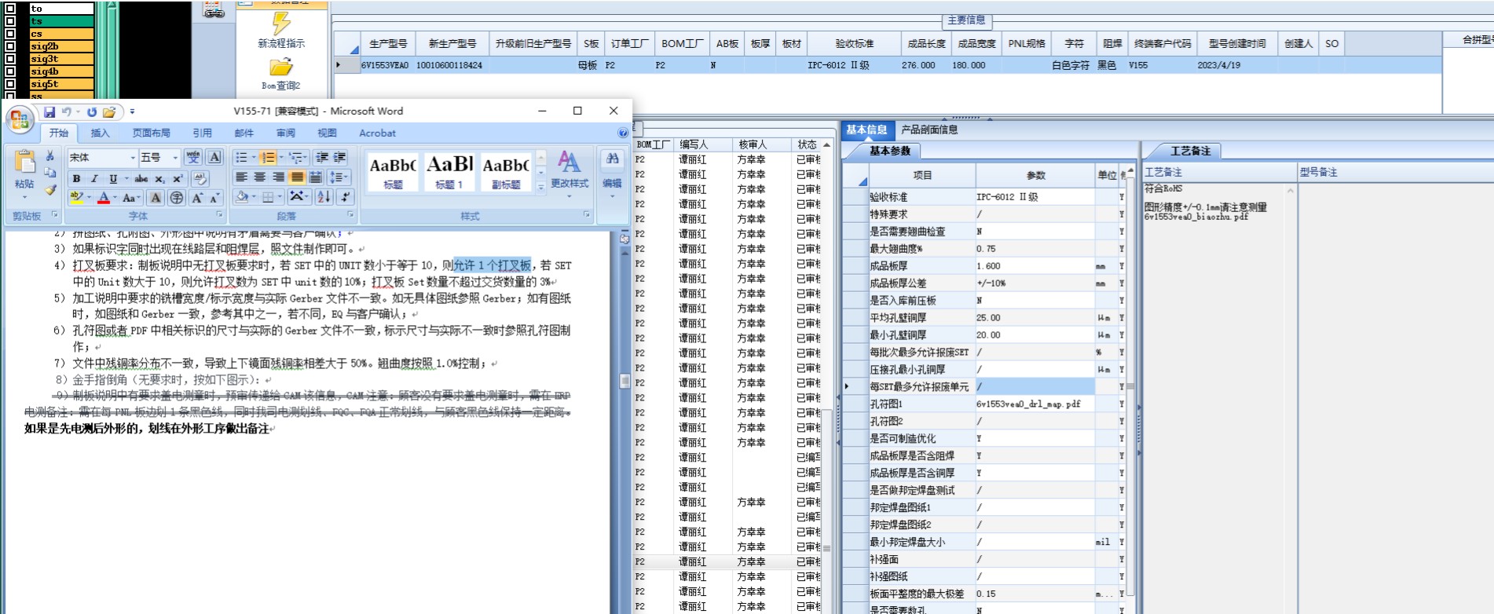Show or hide paragraph marks
Viewport: 1494px width, 614px height.
coord(345,196)
